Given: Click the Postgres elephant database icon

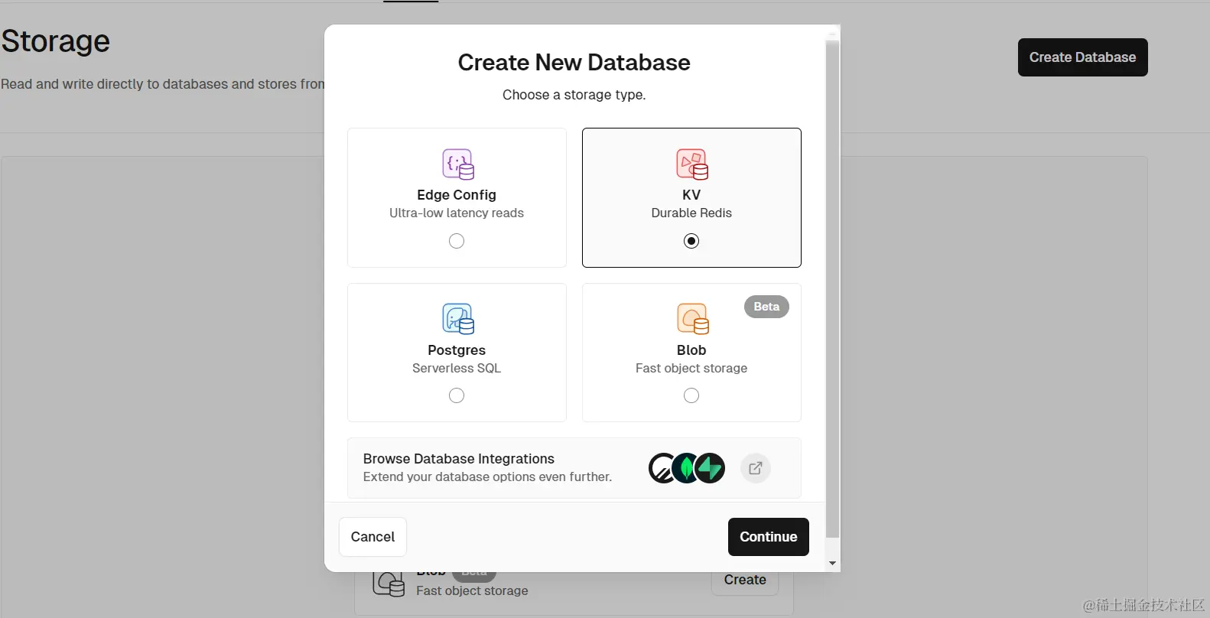Looking at the screenshot, I should pyautogui.click(x=458, y=319).
